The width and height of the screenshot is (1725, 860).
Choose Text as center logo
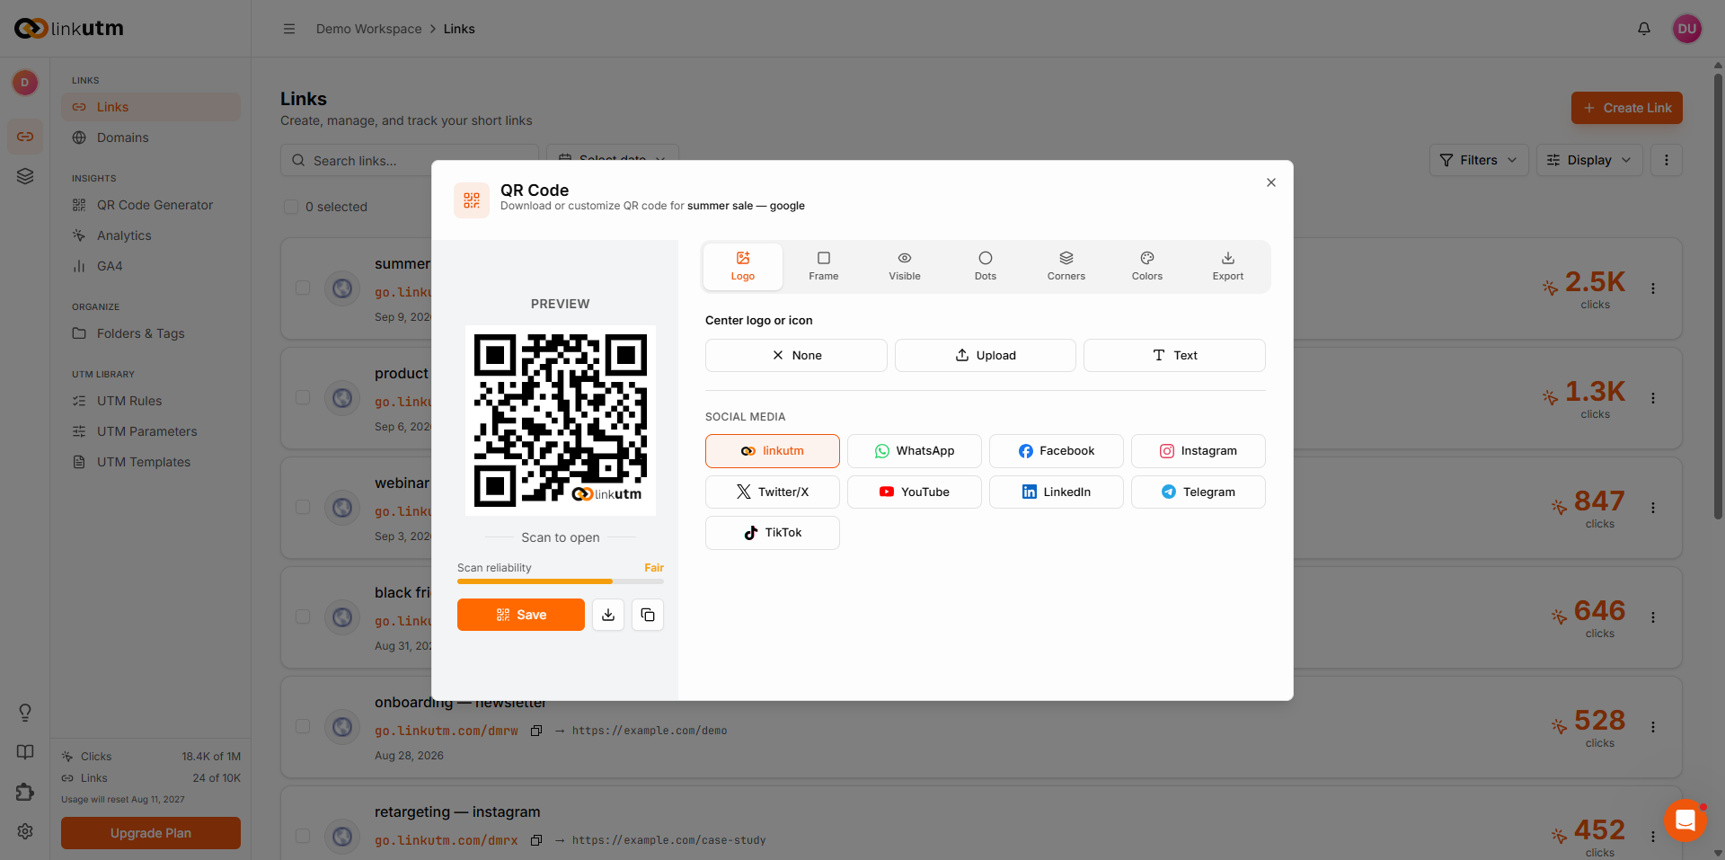pos(1174,355)
